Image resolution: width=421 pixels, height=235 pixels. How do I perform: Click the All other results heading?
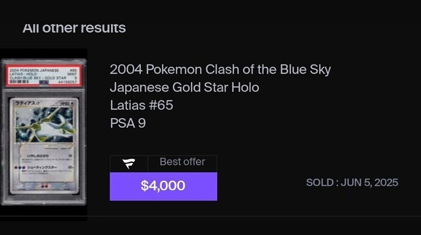(x=74, y=28)
